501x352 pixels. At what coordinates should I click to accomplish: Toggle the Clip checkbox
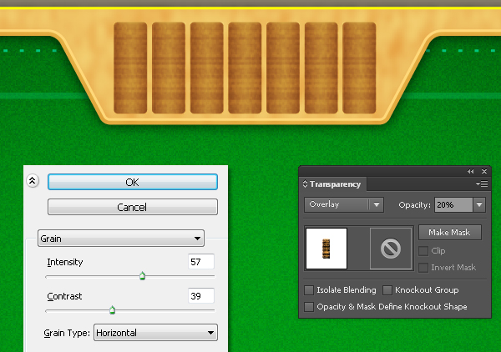(423, 251)
